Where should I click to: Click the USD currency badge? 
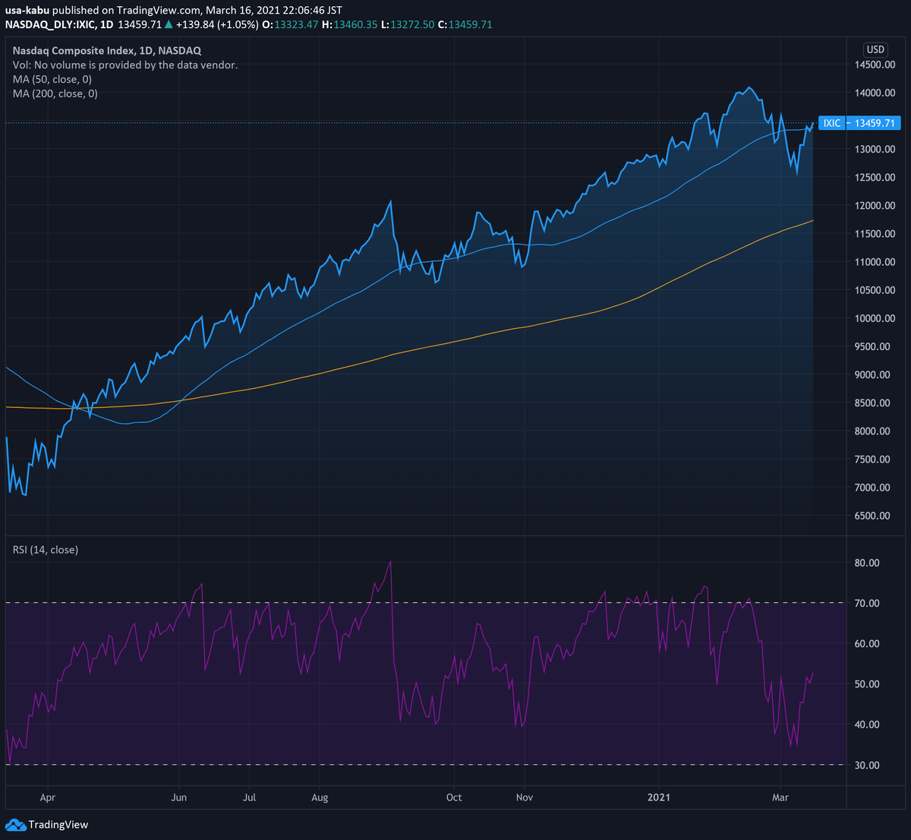[875, 49]
